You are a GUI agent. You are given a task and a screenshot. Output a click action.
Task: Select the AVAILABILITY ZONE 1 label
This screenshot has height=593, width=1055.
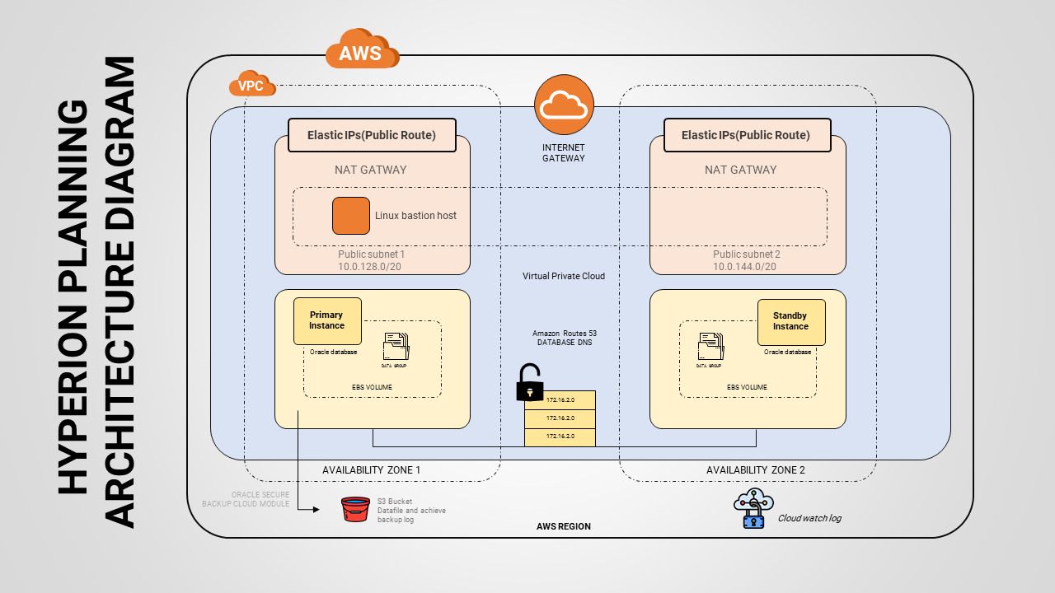(372, 470)
